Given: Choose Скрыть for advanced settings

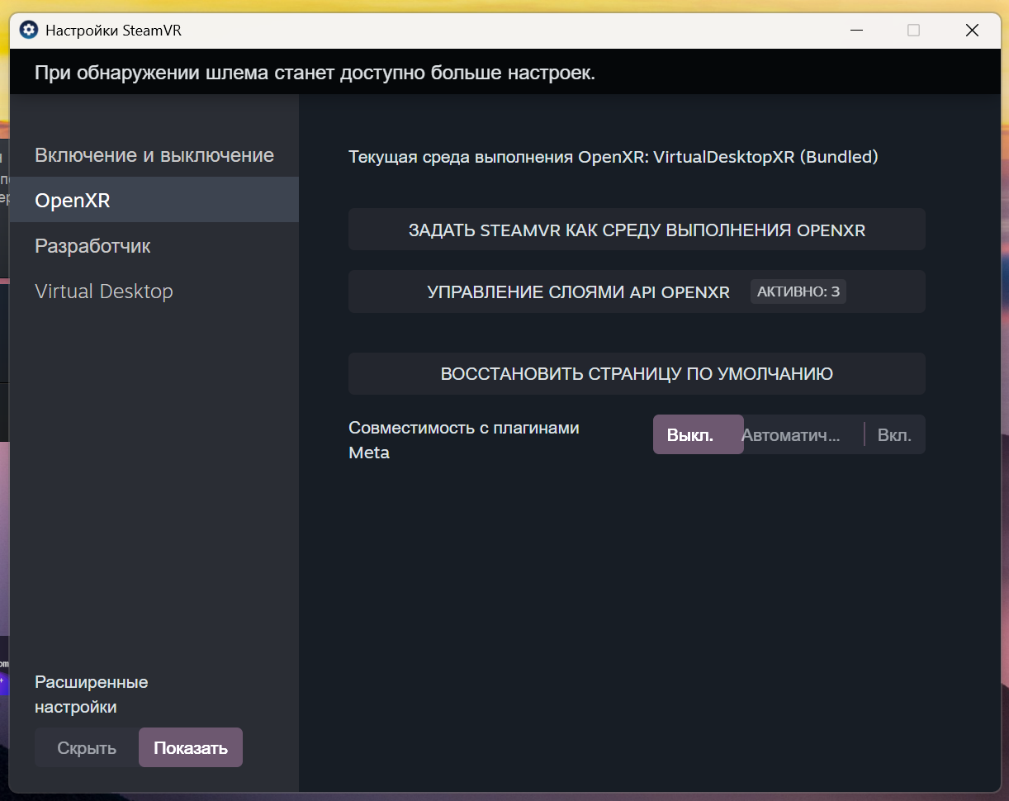Looking at the screenshot, I should pos(87,748).
